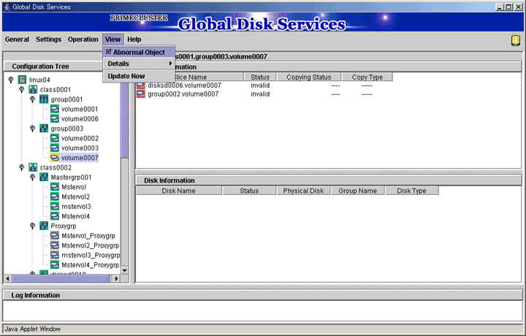The height and width of the screenshot is (336, 526).
Task: Close the open View menu
Action: tap(113, 39)
